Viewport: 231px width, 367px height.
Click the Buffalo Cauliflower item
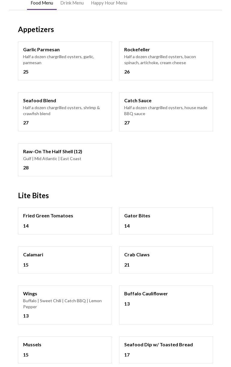[166, 305]
